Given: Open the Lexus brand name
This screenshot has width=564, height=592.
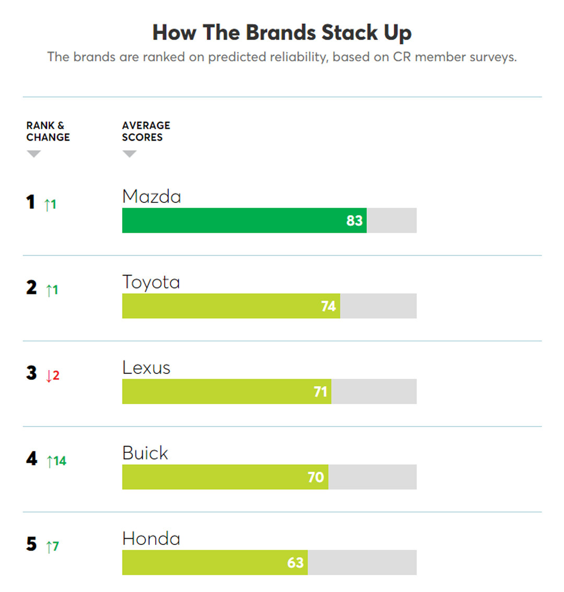Looking at the screenshot, I should tap(146, 368).
